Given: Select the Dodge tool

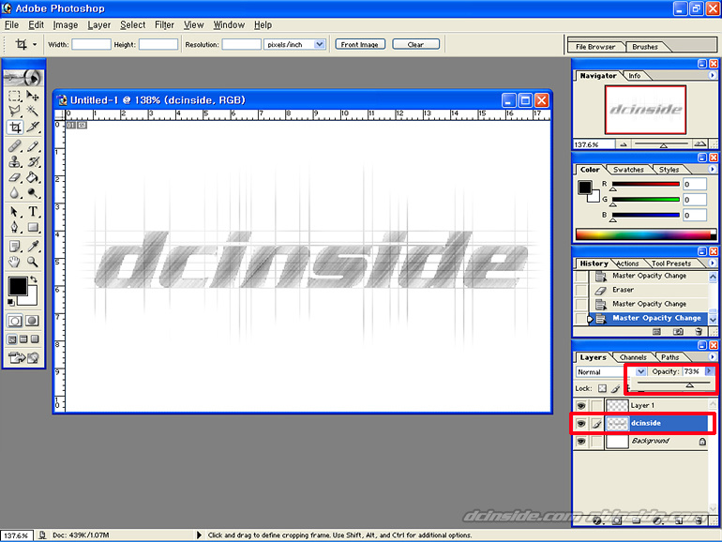Looking at the screenshot, I should click(32, 193).
